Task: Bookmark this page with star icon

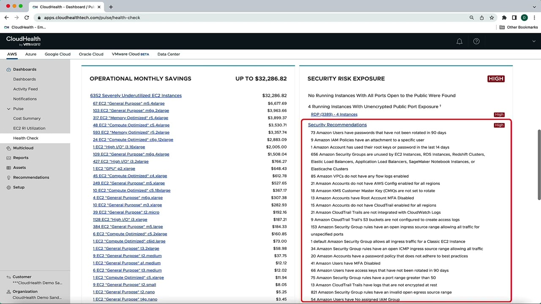Action: click(x=492, y=18)
